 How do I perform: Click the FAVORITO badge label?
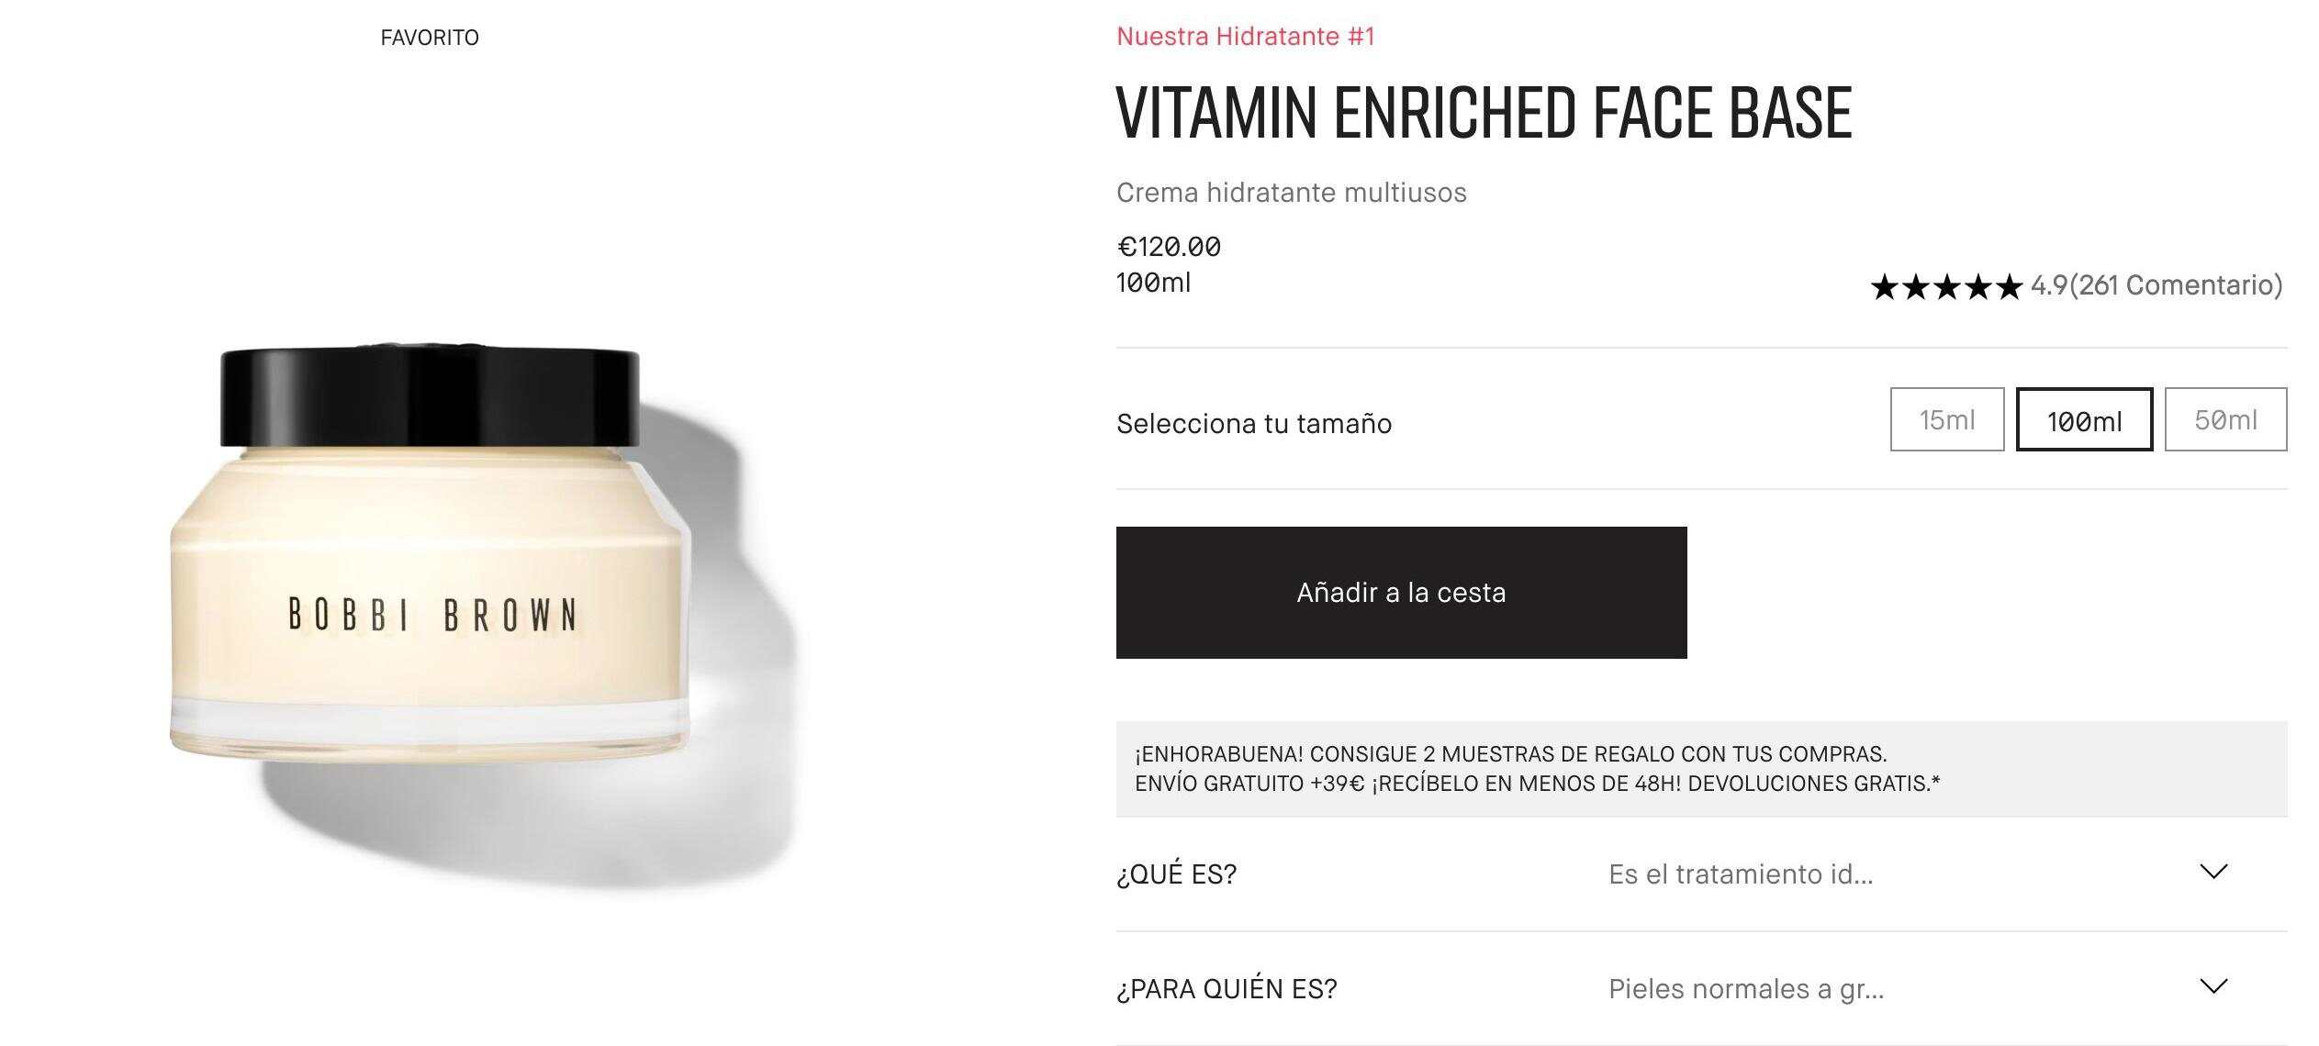click(430, 38)
